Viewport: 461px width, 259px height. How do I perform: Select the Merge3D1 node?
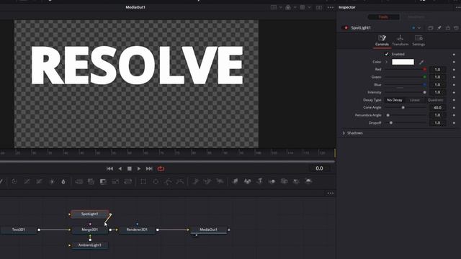pos(89,230)
